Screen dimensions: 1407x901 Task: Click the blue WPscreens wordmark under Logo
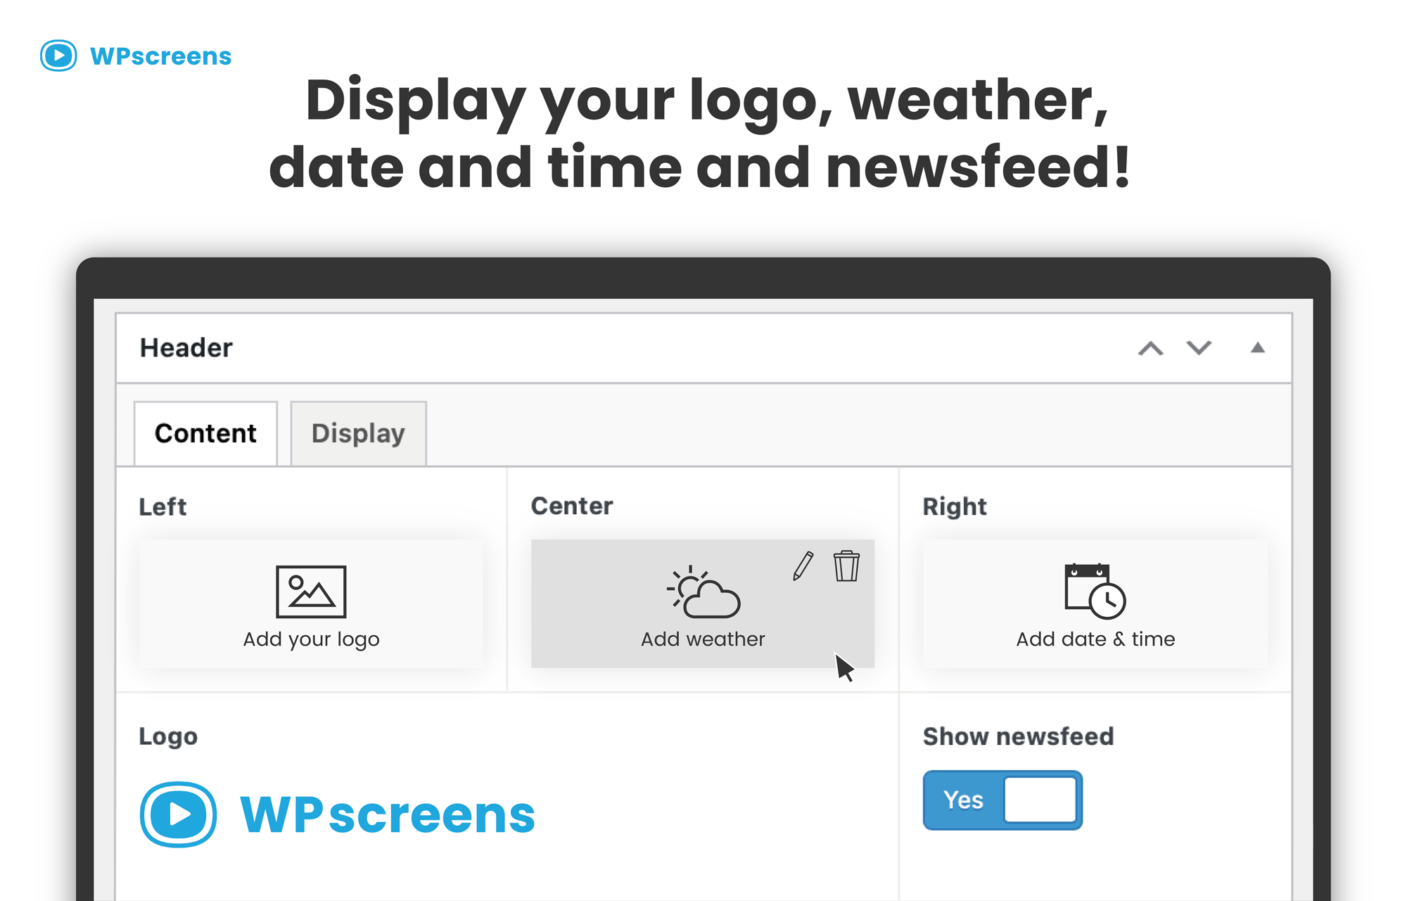click(387, 814)
